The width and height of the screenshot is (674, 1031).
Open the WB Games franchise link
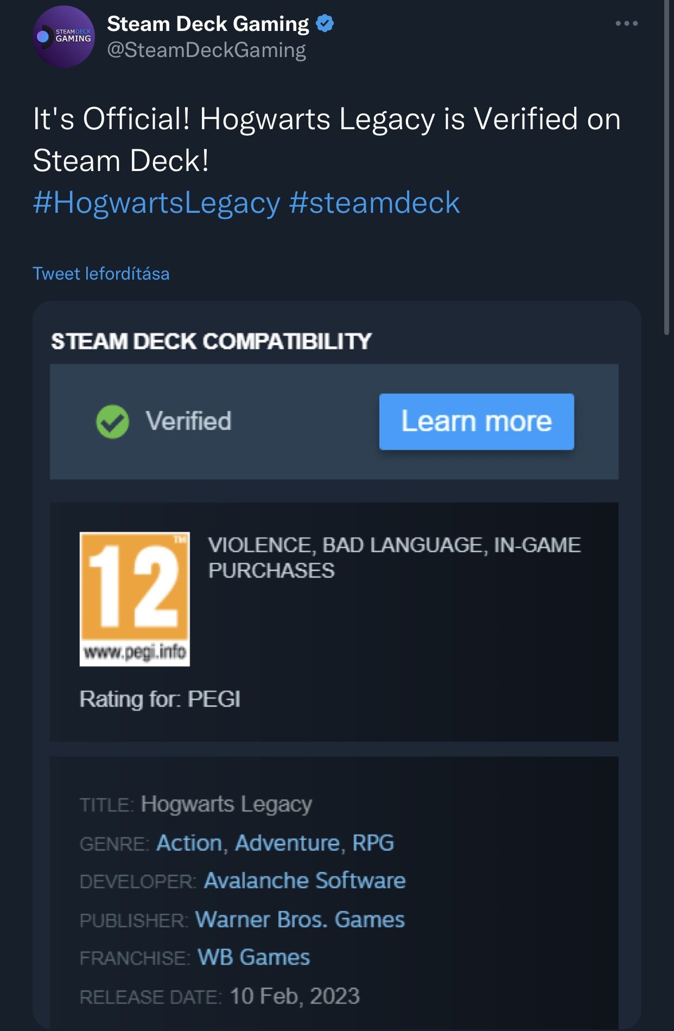(x=253, y=958)
